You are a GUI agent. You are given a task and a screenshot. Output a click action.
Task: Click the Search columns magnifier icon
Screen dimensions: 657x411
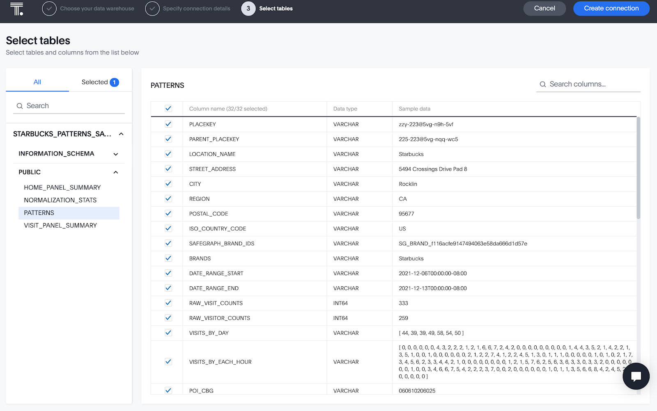543,84
